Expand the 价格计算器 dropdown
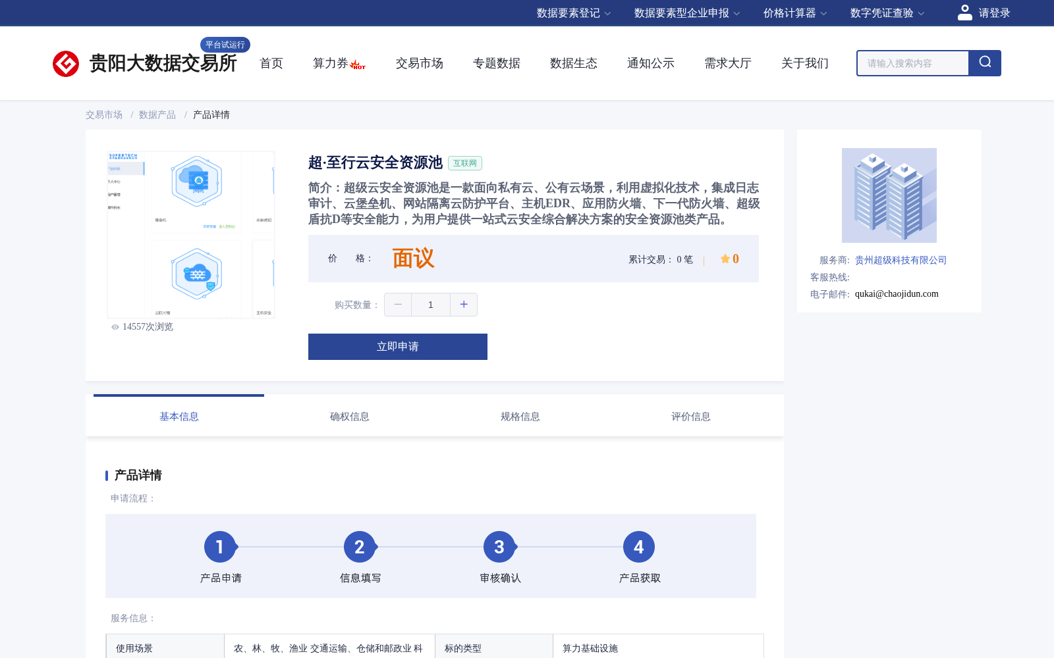The image size is (1054, 658). (795, 13)
